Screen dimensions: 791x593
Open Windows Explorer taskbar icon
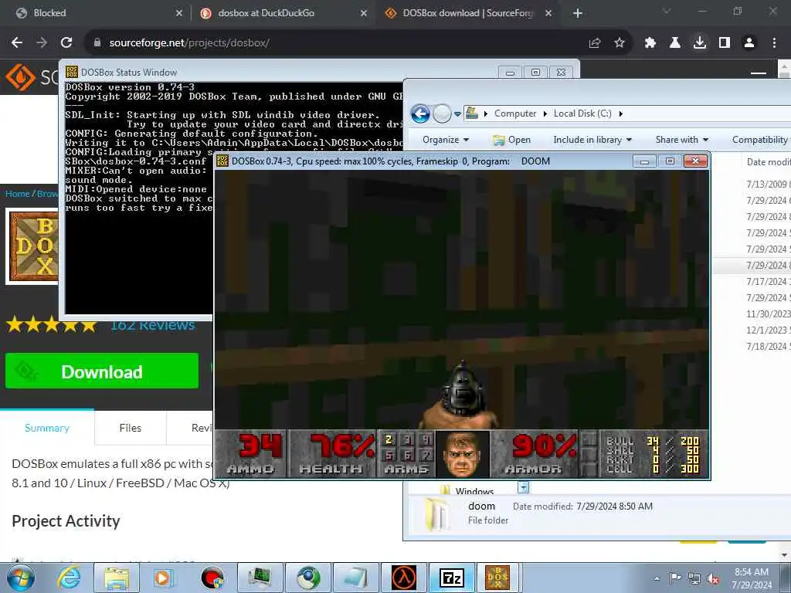117,578
